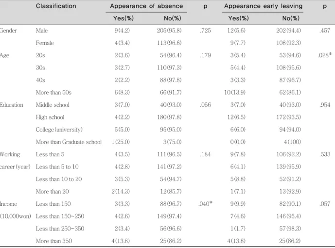
Task: Select the '2(14.3)' cell
Action: [x=121, y=191]
